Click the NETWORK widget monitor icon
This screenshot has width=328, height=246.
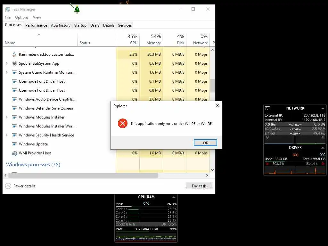267,108
